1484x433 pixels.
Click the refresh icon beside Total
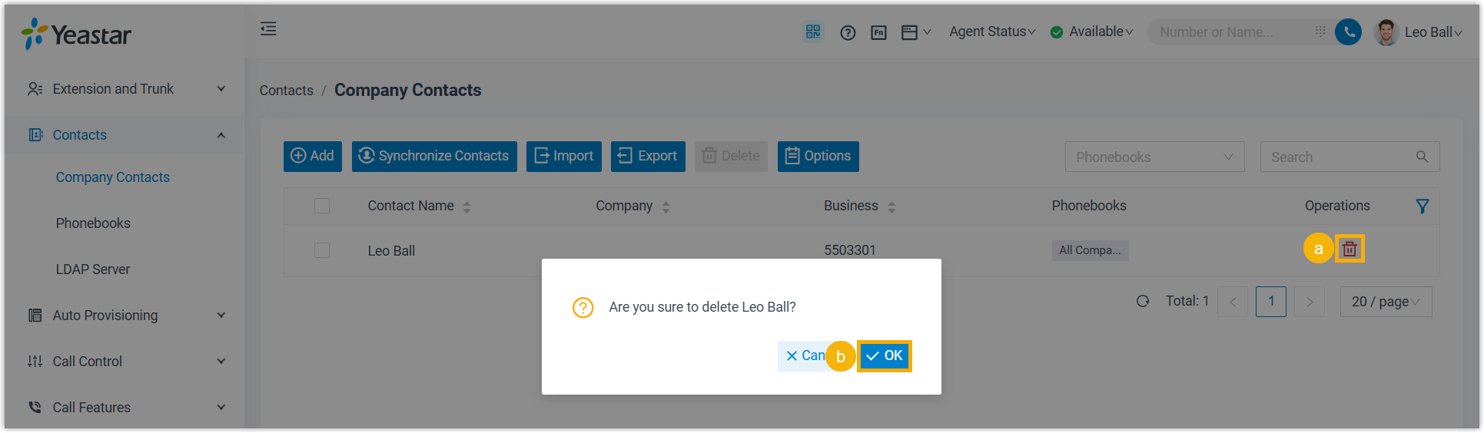[x=1143, y=301]
